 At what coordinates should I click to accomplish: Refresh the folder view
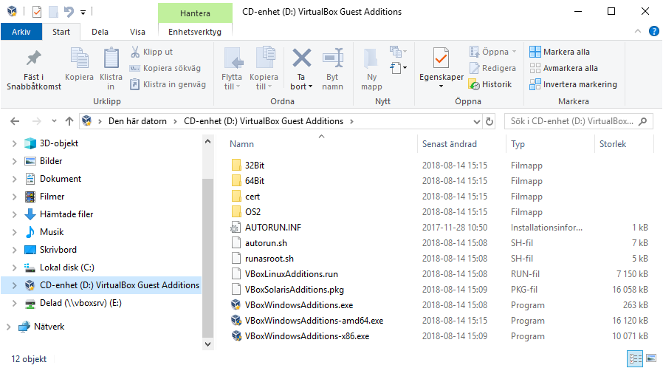pos(489,121)
